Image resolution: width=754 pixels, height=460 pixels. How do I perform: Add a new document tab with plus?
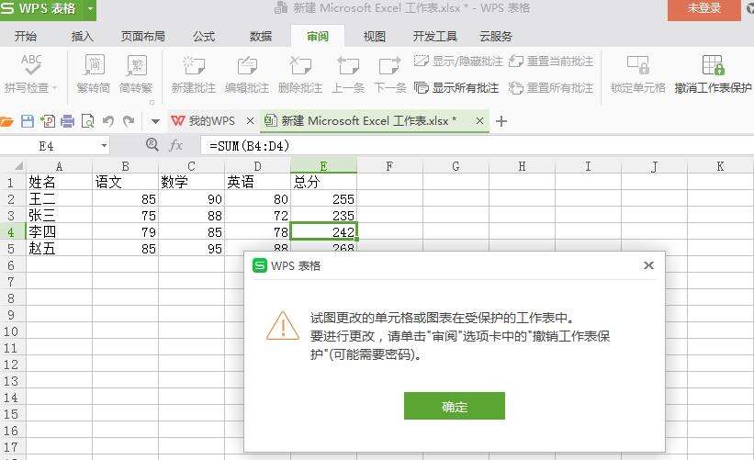[x=501, y=121]
